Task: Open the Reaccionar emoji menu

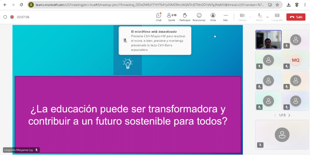Action: (x=199, y=17)
